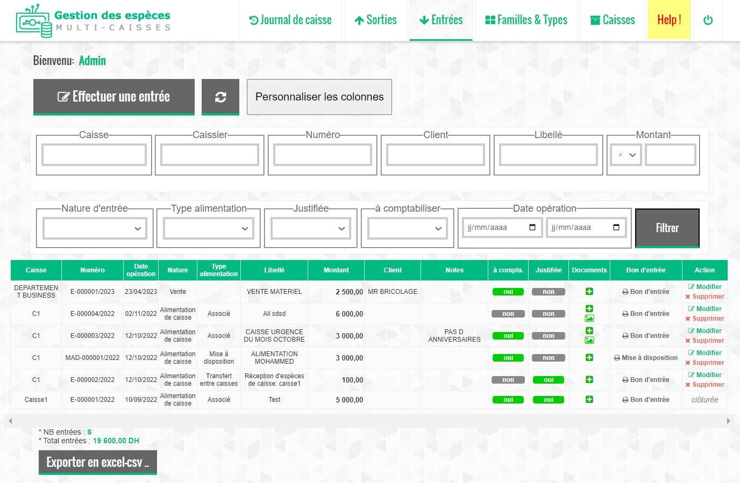Screen dimensions: 740x483
Task: Open the Type alimentation filter dropdown
Action: (x=208, y=228)
